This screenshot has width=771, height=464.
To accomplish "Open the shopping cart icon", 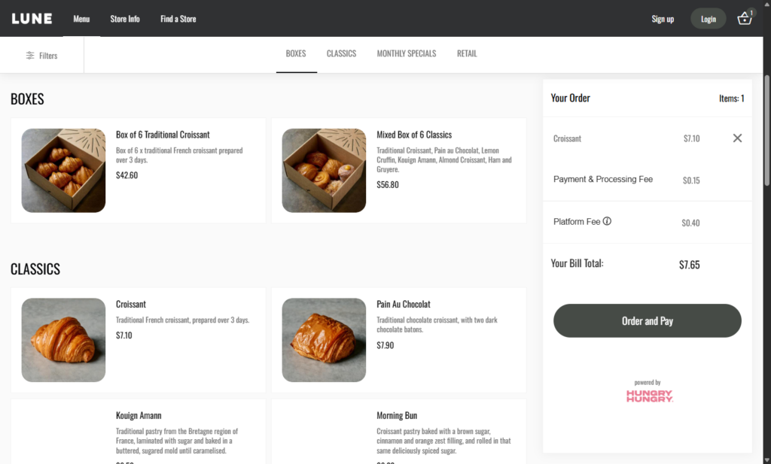I will pyautogui.click(x=744, y=19).
